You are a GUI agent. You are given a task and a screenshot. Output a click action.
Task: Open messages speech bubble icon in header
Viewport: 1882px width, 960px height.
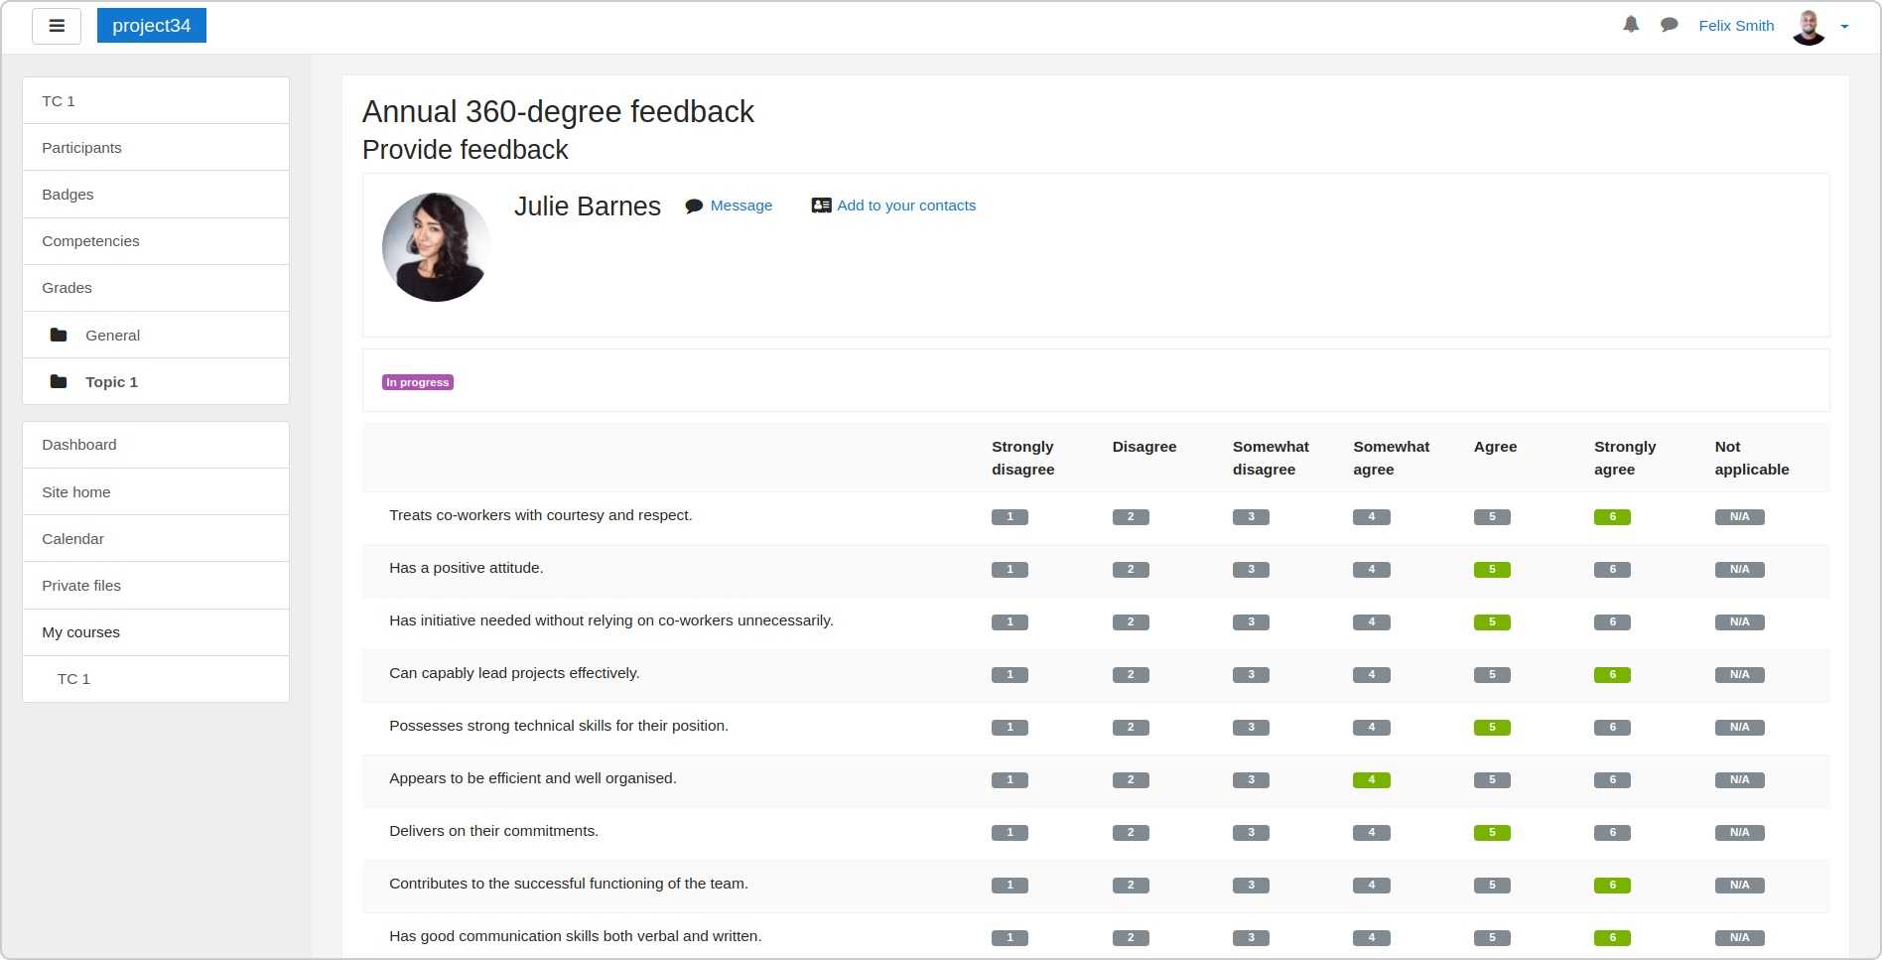tap(1670, 25)
